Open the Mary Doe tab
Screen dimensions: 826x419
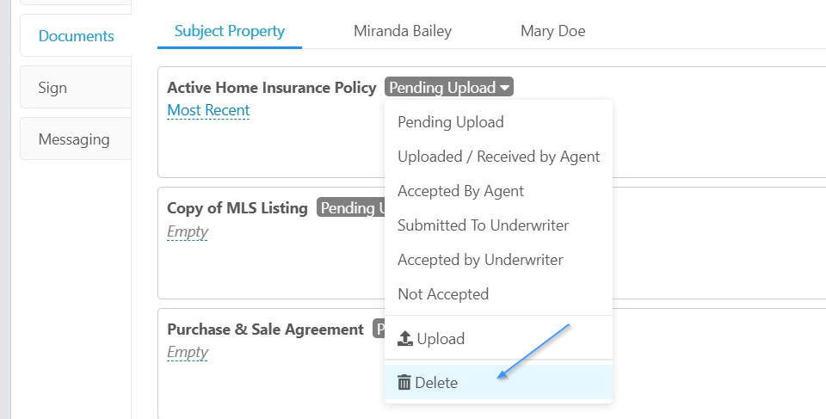point(552,31)
